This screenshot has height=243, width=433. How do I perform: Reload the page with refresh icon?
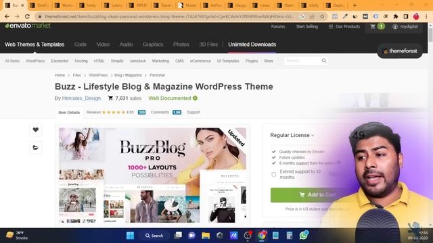tap(27, 16)
